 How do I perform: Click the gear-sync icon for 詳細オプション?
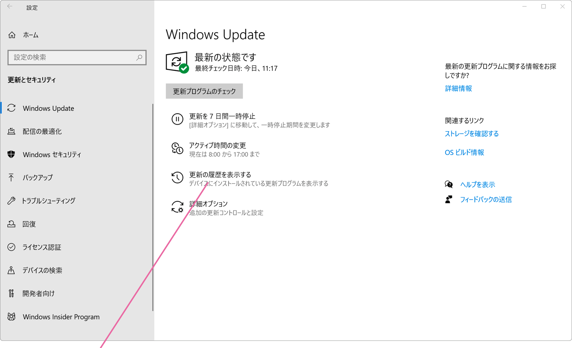177,207
